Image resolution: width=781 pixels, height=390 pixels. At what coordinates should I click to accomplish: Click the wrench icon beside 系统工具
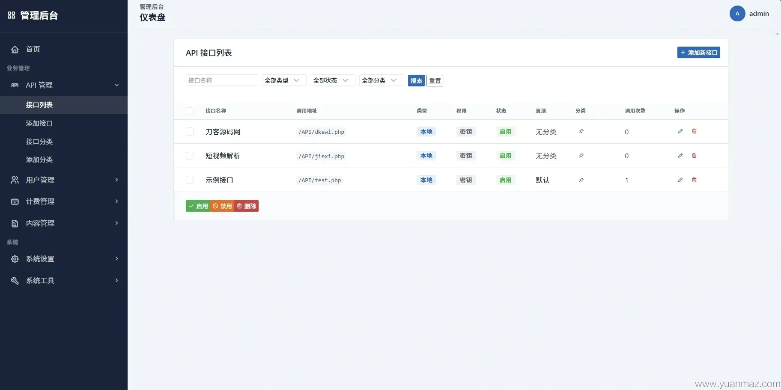pyautogui.click(x=15, y=281)
